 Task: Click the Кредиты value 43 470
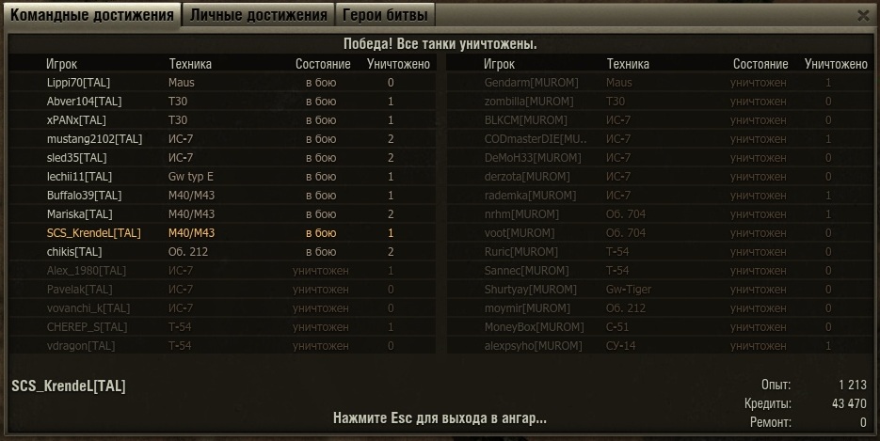(x=849, y=403)
